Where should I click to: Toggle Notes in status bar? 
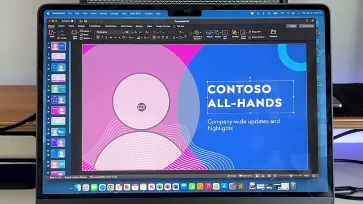[232, 176]
